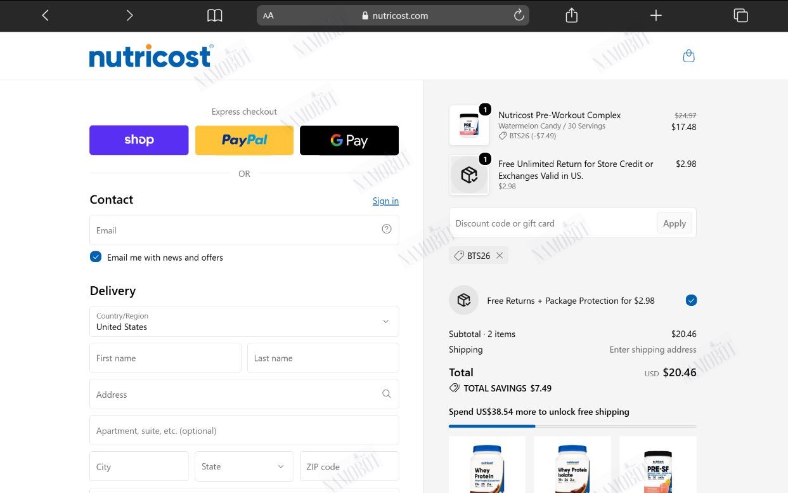Open a new tab with the plus icon
The image size is (788, 493).
point(656,15)
